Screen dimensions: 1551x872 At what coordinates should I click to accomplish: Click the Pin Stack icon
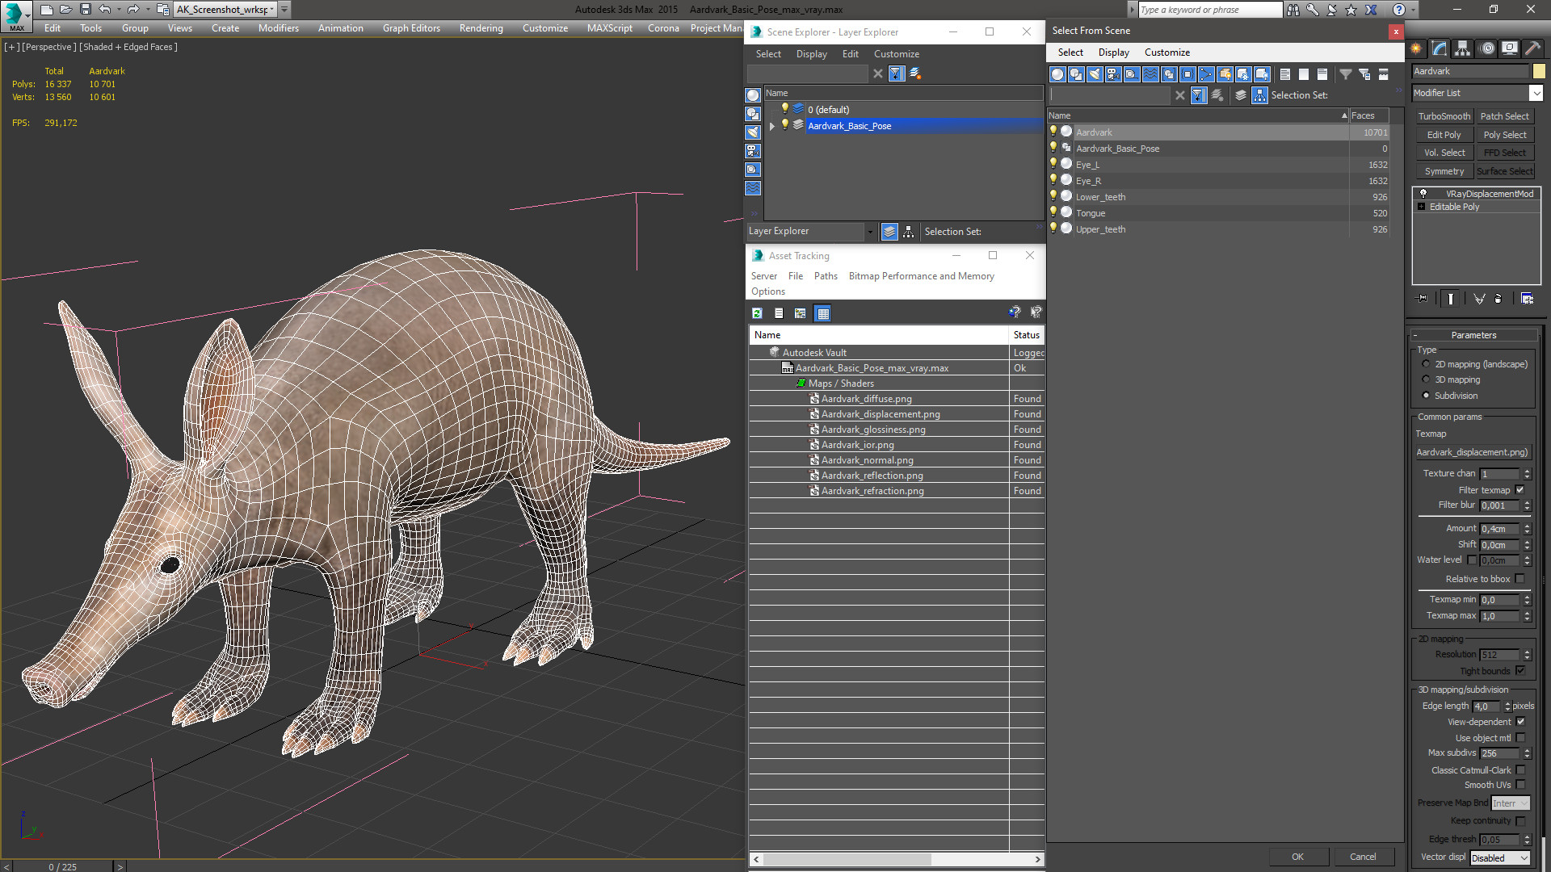click(x=1423, y=299)
